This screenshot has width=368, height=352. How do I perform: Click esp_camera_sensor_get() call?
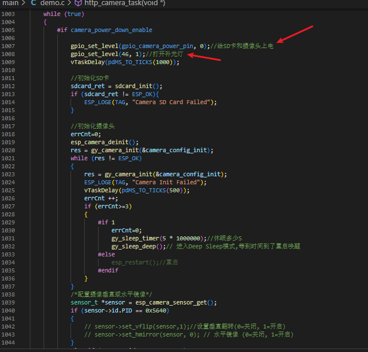176,303
